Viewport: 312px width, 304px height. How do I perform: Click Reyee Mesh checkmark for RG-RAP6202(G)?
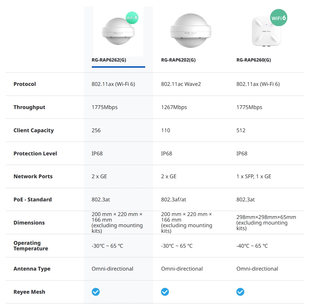165,292
